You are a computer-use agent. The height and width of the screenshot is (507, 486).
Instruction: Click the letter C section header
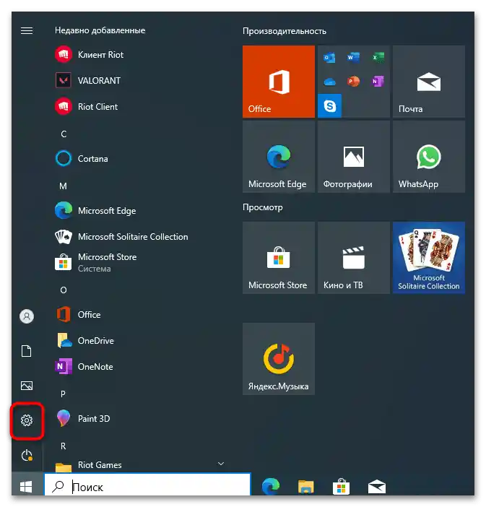coord(64,134)
